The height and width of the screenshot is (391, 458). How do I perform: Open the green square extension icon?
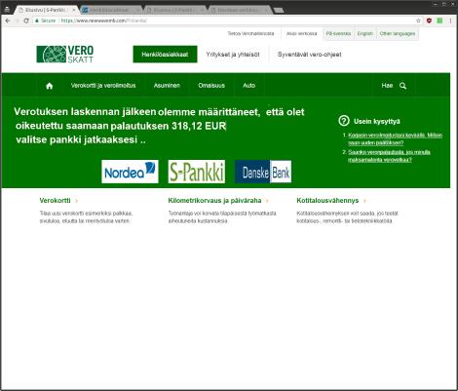(439, 20)
